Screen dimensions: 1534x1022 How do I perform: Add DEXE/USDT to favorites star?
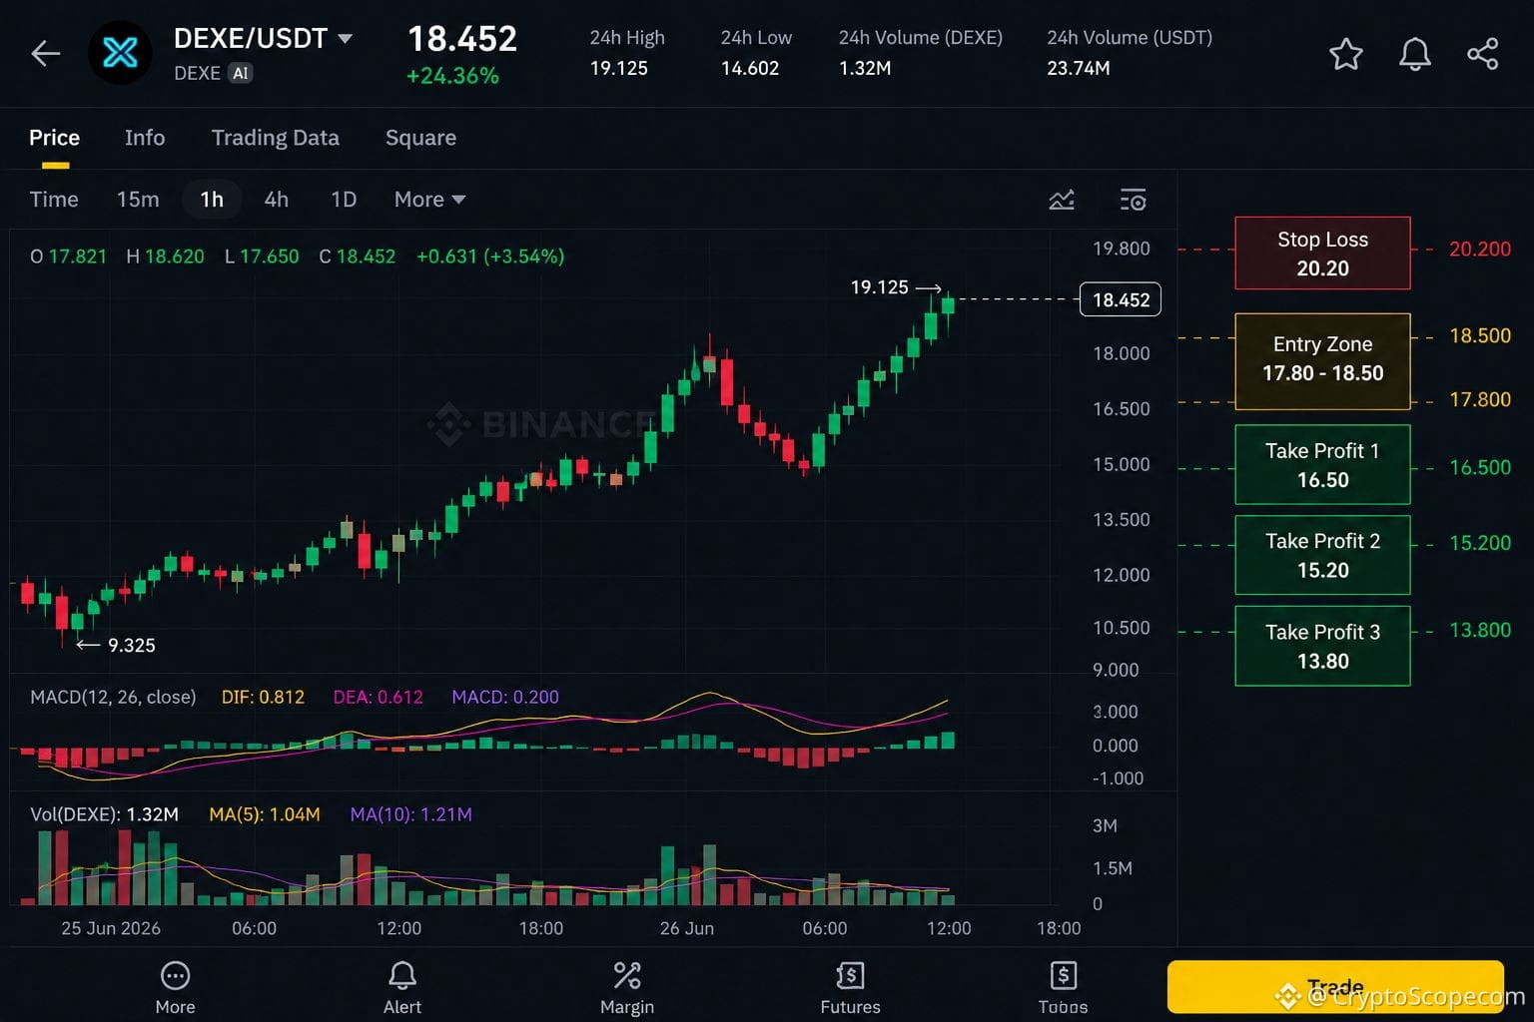point(1345,54)
